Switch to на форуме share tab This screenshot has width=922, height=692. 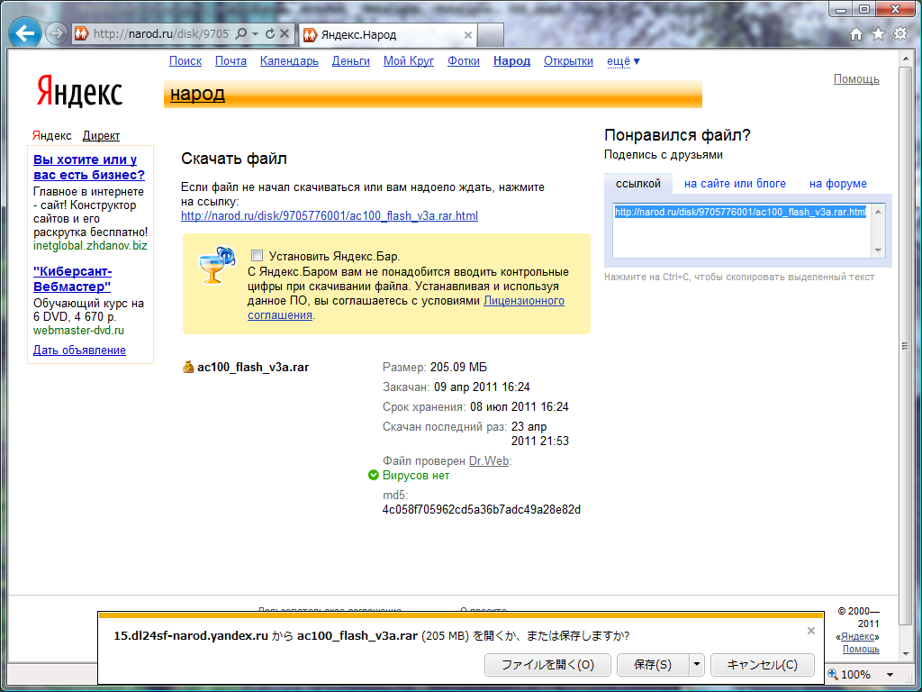point(838,184)
